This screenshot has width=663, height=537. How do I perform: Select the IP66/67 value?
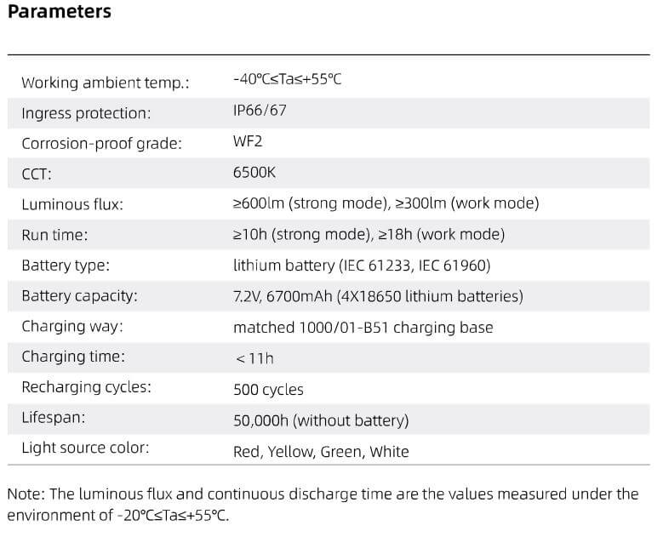(x=260, y=110)
